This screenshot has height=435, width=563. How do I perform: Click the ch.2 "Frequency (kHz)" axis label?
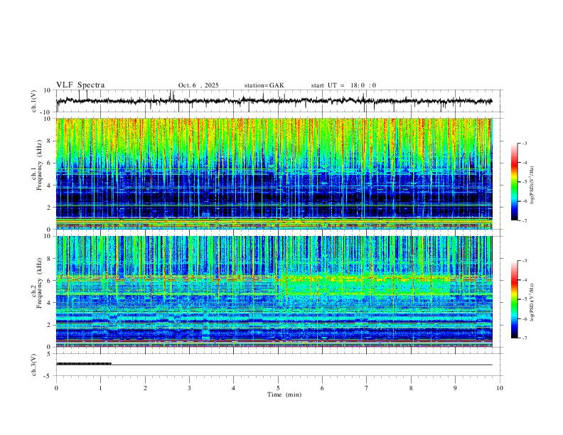pyautogui.click(x=40, y=283)
